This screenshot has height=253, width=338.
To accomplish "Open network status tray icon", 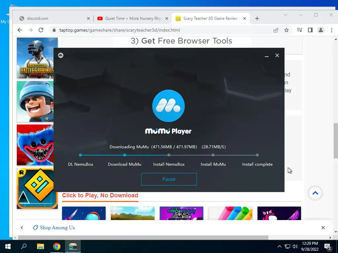I will point(287,246).
